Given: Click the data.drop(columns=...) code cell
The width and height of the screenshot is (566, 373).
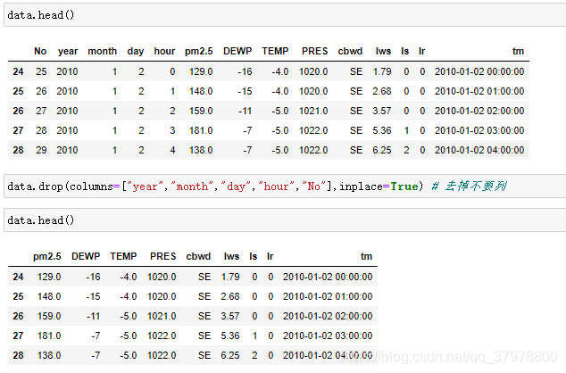Looking at the screenshot, I should click(x=285, y=186).
